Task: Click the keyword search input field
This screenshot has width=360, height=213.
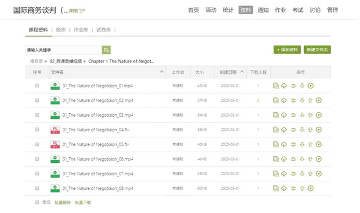Action: pos(64,50)
